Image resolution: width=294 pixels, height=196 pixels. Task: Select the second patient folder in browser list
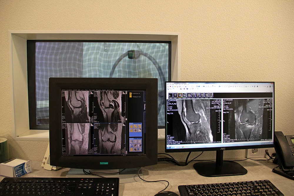tap(130, 96)
